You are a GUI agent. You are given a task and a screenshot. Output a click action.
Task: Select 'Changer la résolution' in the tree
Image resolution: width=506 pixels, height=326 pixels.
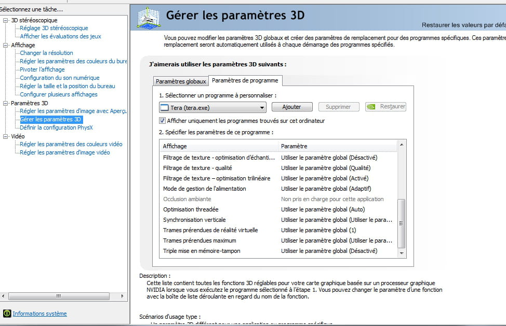point(46,53)
